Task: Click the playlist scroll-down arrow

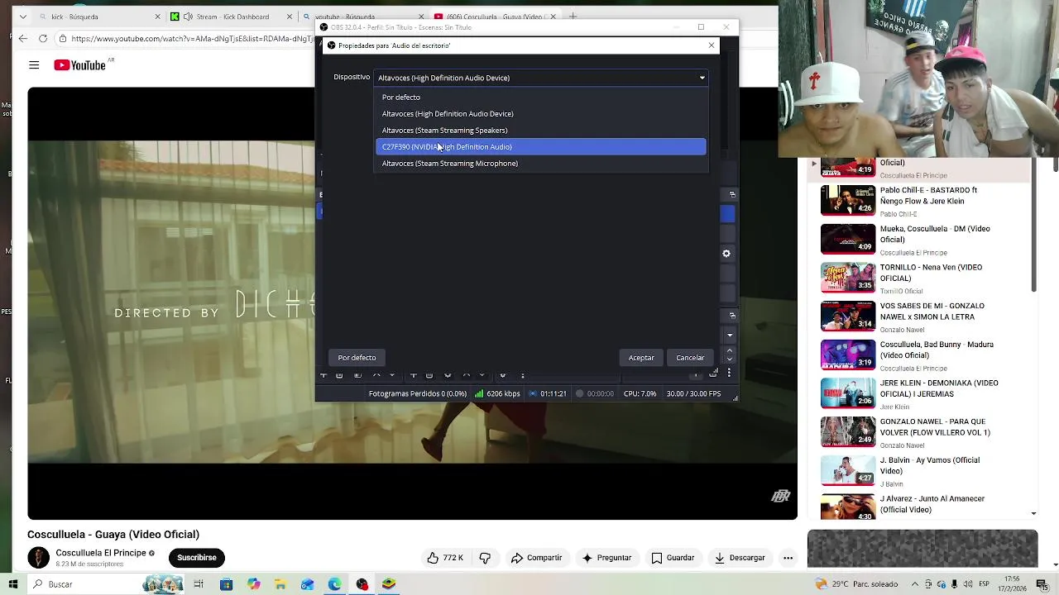Action: (1033, 514)
